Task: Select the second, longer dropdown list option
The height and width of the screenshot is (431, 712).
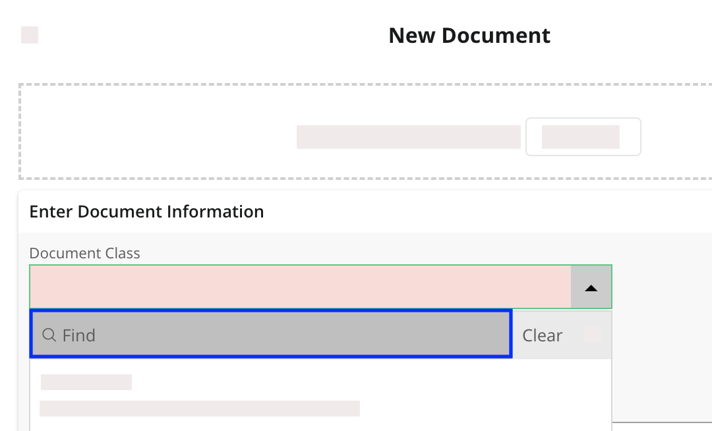Action: [x=199, y=409]
